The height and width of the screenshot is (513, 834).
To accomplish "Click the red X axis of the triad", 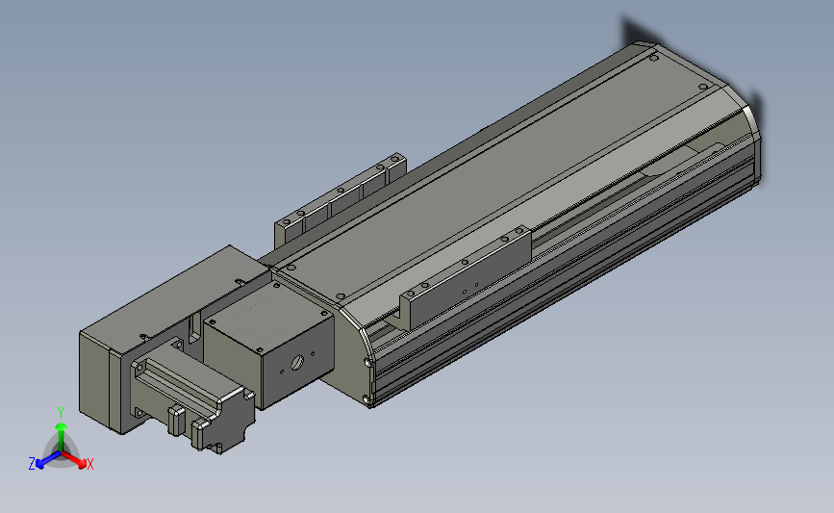I will coord(78,461).
